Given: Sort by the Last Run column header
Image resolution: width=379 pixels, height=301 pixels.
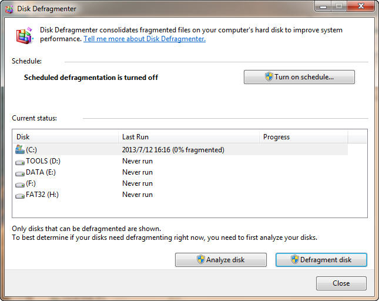Looking at the screenshot, I should [x=189, y=137].
